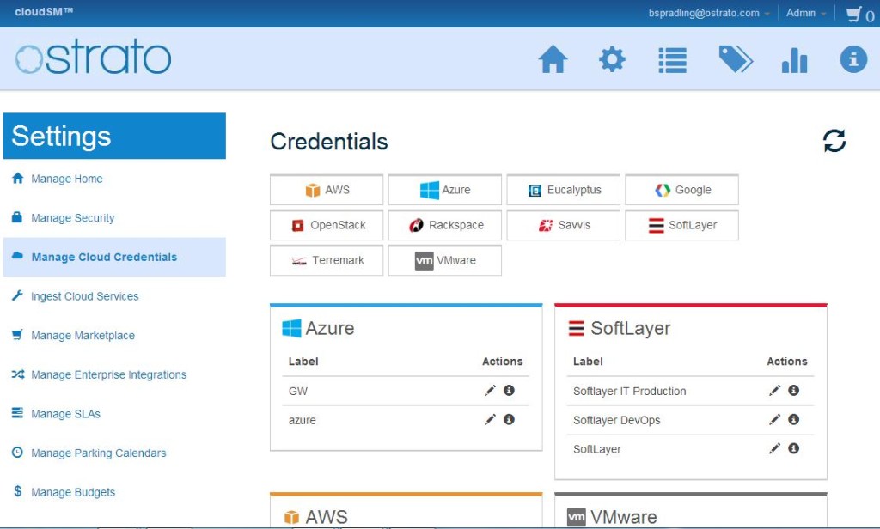The image size is (880, 529).
Task: Edit Softlayer DevOps credential
Action: tap(774, 419)
